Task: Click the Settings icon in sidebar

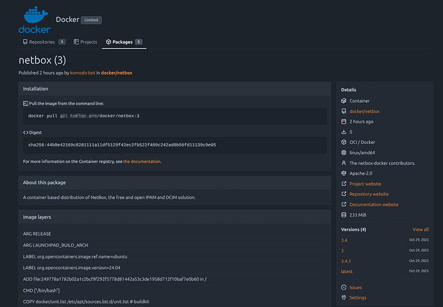Action: coord(345,297)
